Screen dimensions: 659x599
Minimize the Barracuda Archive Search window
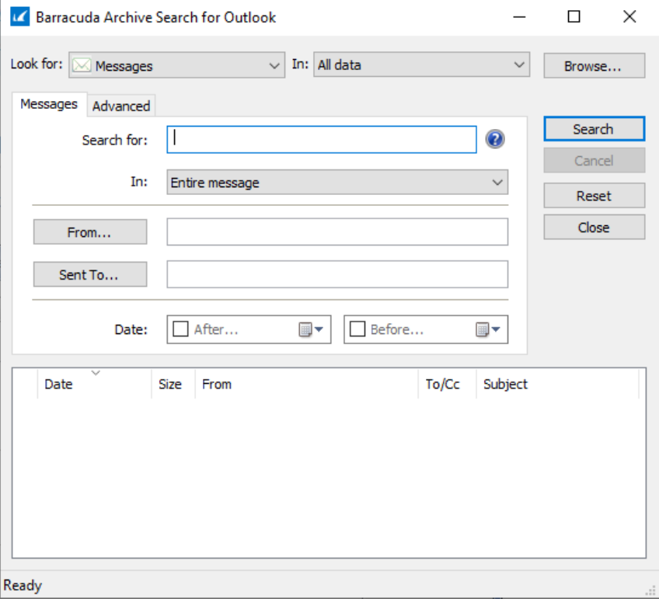[519, 17]
